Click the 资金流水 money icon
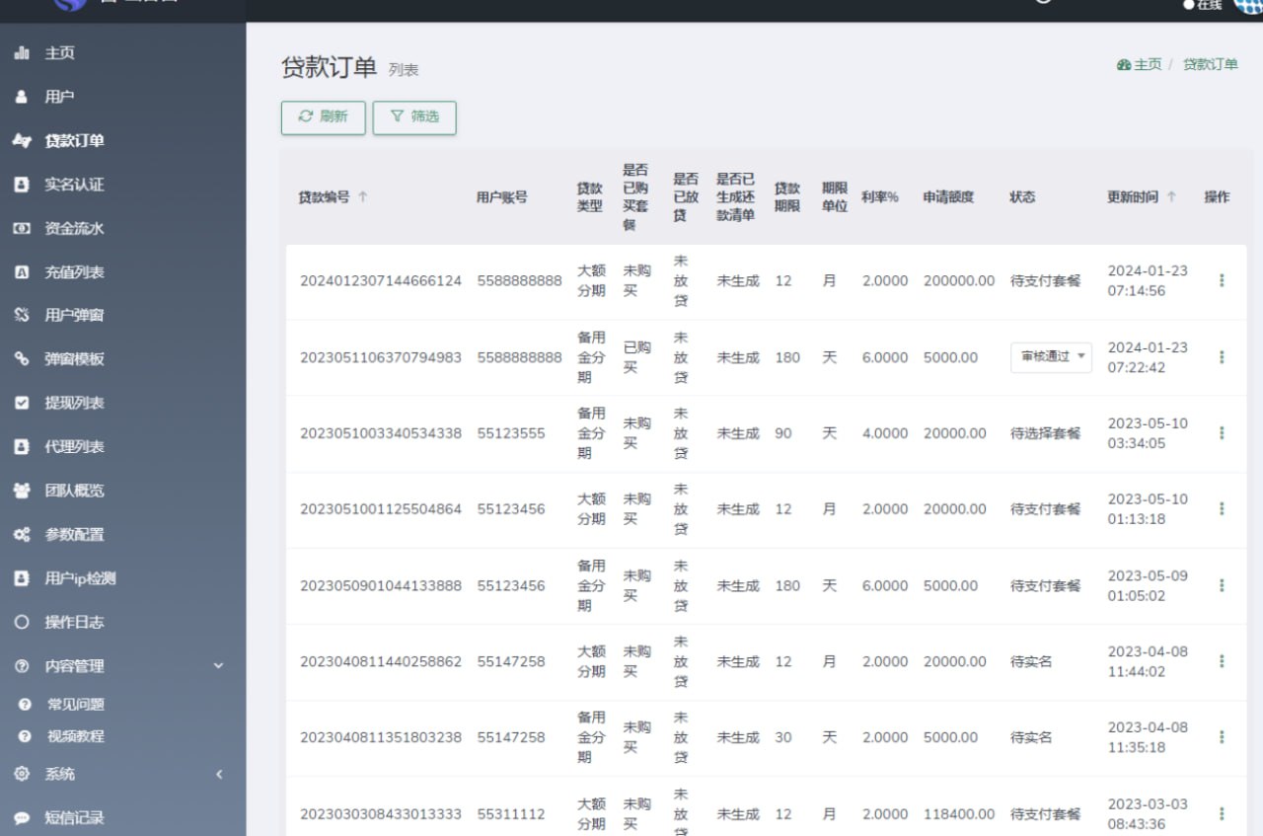1263x836 pixels. pyautogui.click(x=22, y=228)
